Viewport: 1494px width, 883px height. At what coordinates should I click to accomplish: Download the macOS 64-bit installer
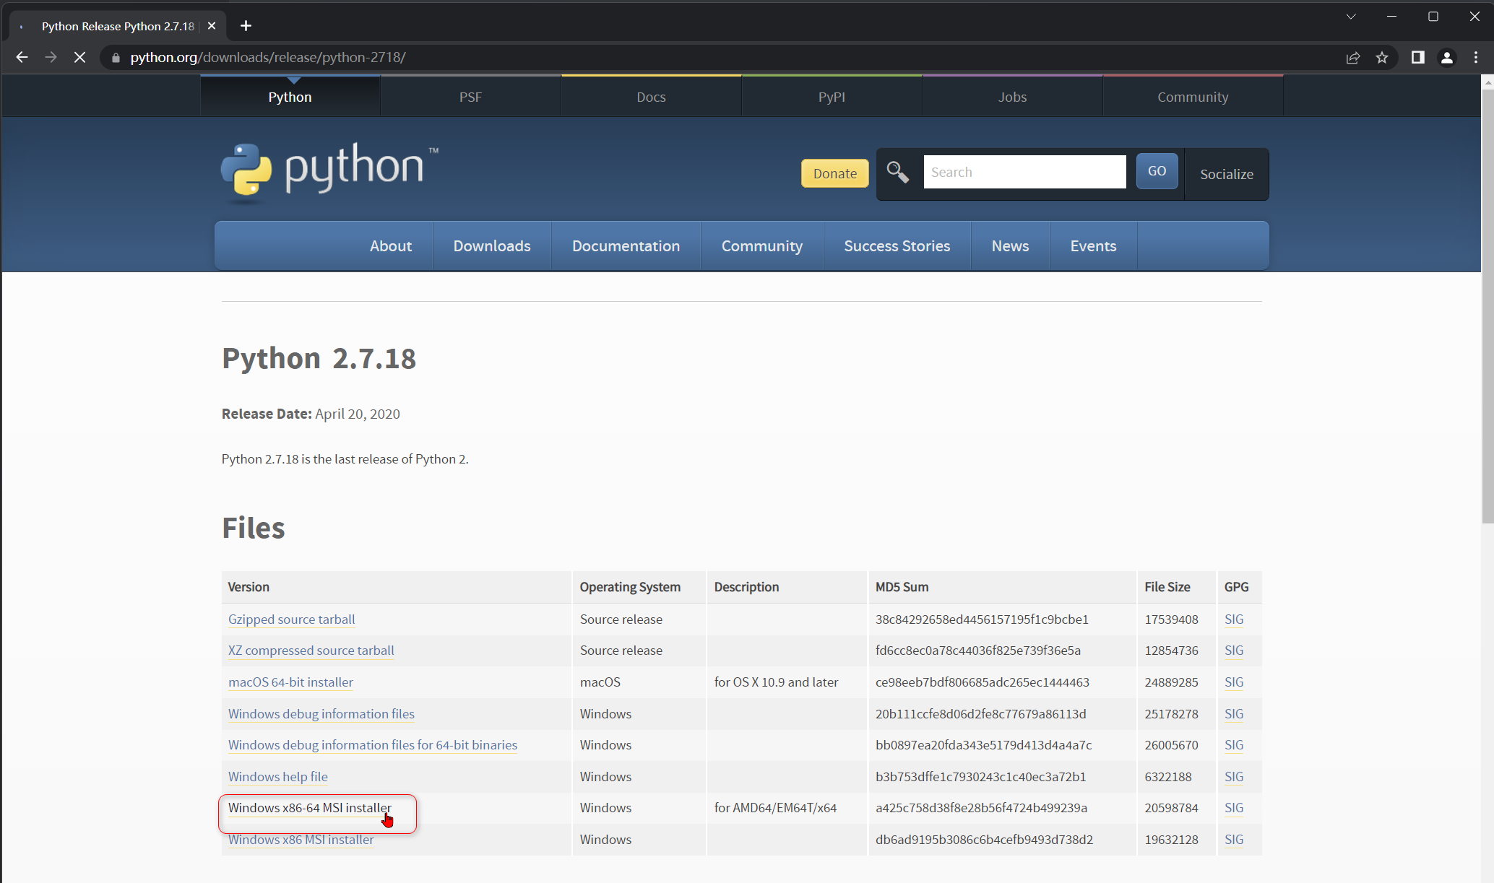pos(290,682)
